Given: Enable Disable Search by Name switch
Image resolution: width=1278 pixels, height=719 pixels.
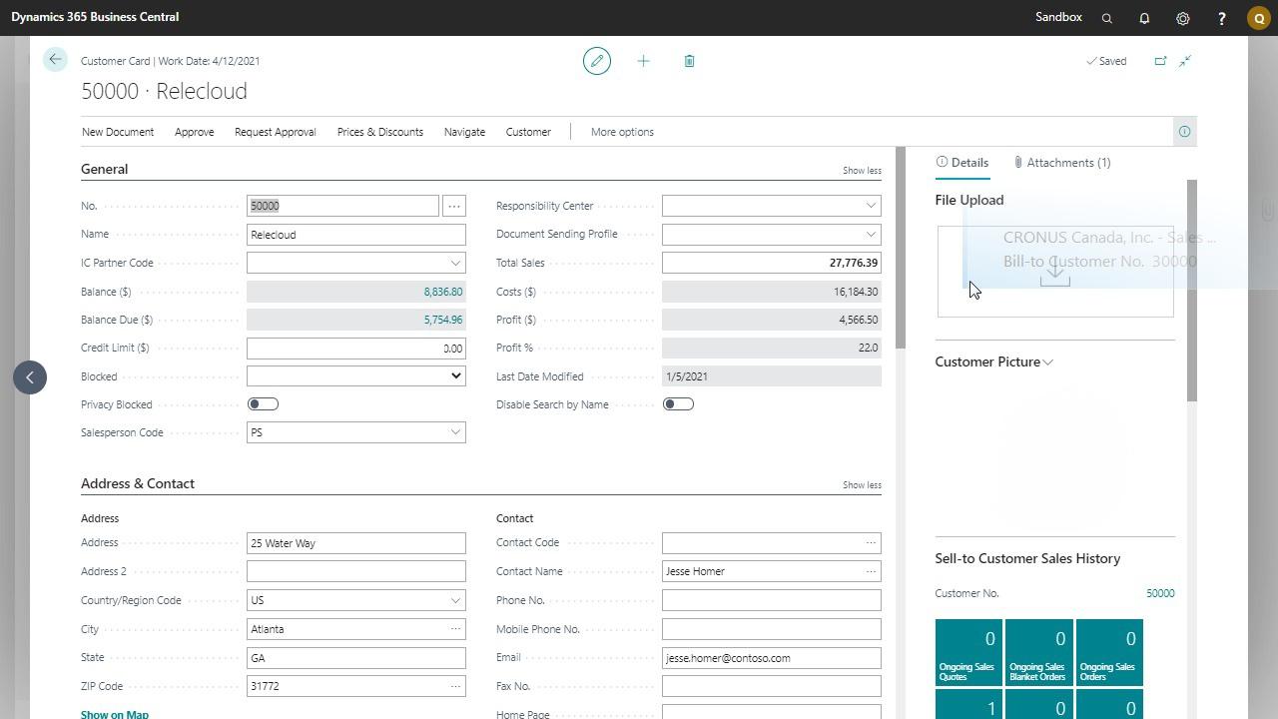Looking at the screenshot, I should pos(678,404).
